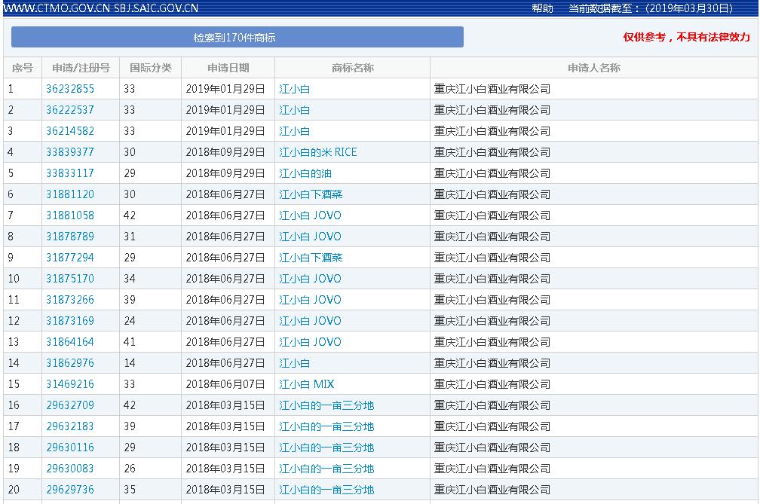Image resolution: width=760 pixels, height=504 pixels.
Task: Follow the 31877294 application link
Action: pyautogui.click(x=70, y=258)
